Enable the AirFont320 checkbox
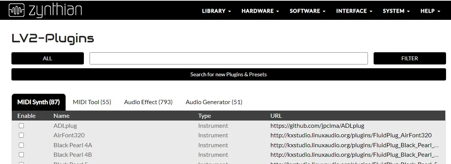This screenshot has width=451, height=164. (x=21, y=135)
